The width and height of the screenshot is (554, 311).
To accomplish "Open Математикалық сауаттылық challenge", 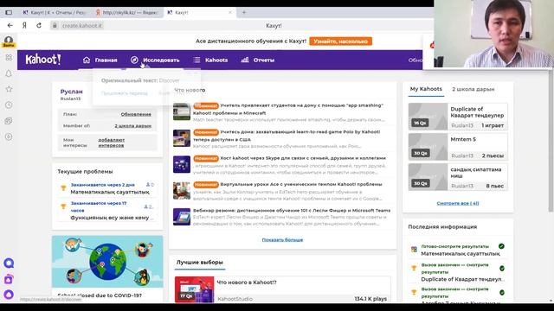I will pos(110,192).
